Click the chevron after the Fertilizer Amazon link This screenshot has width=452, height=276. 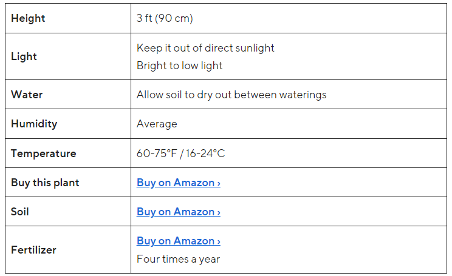pos(219,241)
